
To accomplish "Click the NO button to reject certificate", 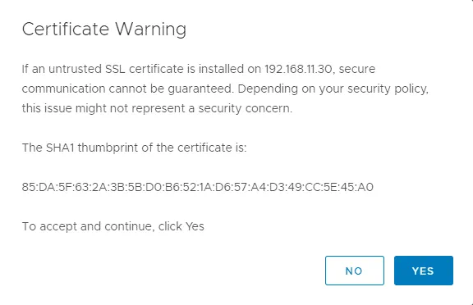I will [x=355, y=271].
